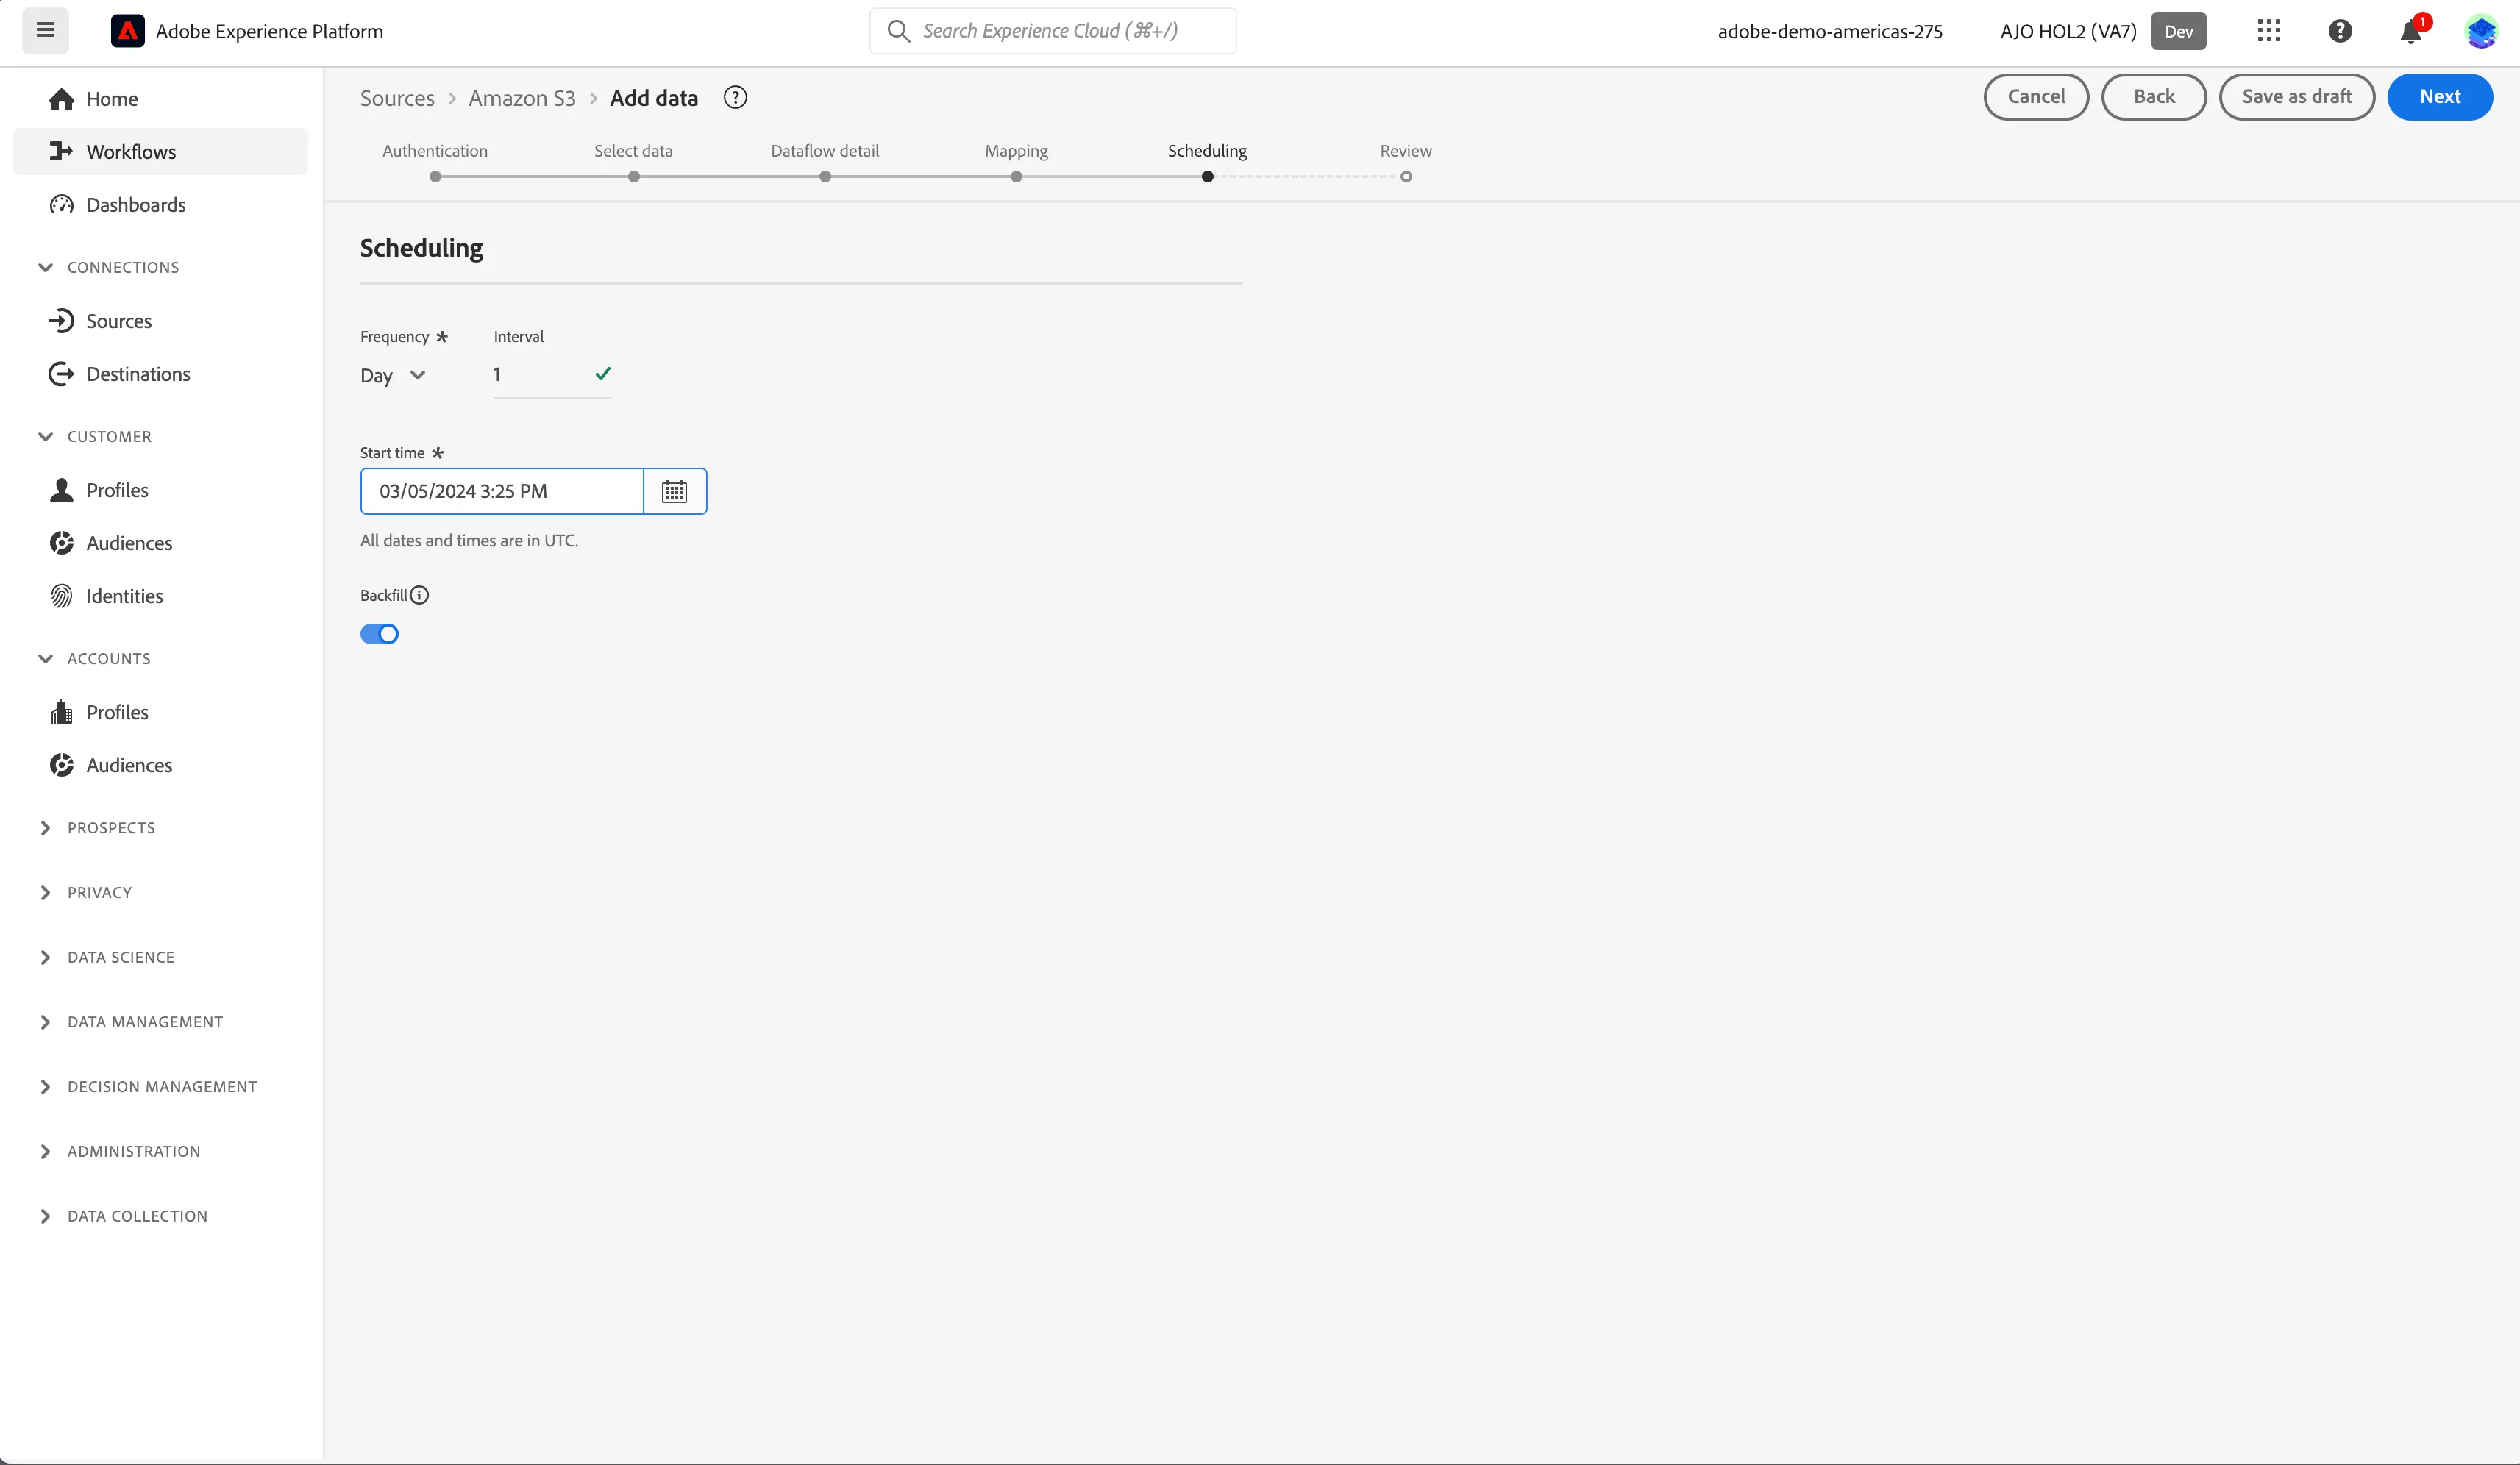Click the Accounts Audiences icon

pos(61,765)
